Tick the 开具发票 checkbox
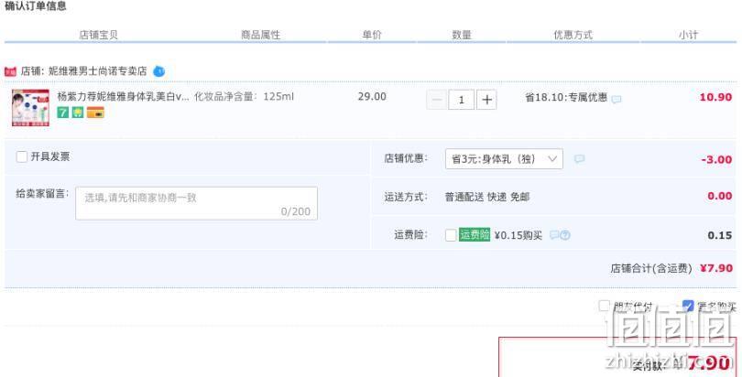The width and height of the screenshot is (742, 377). click(22, 156)
